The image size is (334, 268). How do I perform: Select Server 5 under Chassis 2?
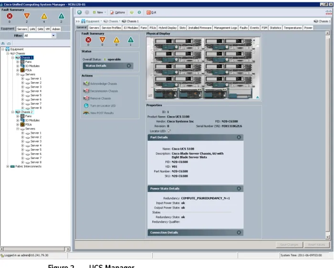pos(36,149)
